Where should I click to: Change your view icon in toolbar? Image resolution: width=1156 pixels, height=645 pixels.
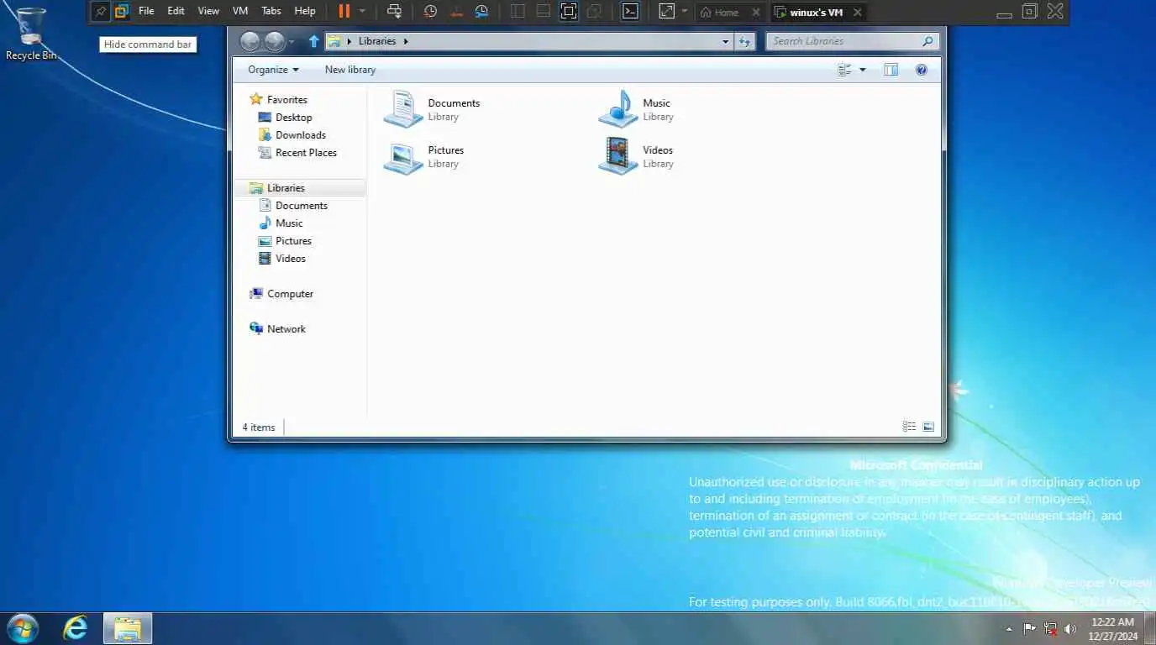tap(844, 70)
